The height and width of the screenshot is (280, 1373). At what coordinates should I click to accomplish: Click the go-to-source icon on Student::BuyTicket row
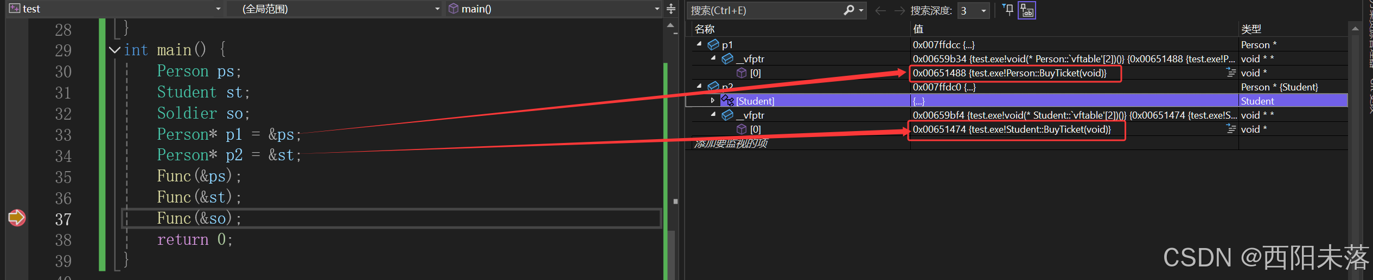tap(1231, 129)
